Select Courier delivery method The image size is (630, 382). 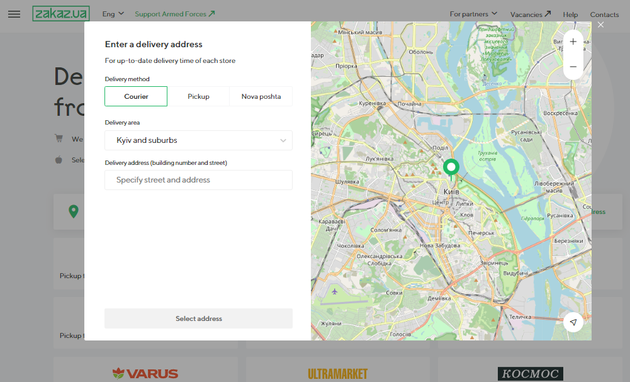(x=136, y=96)
